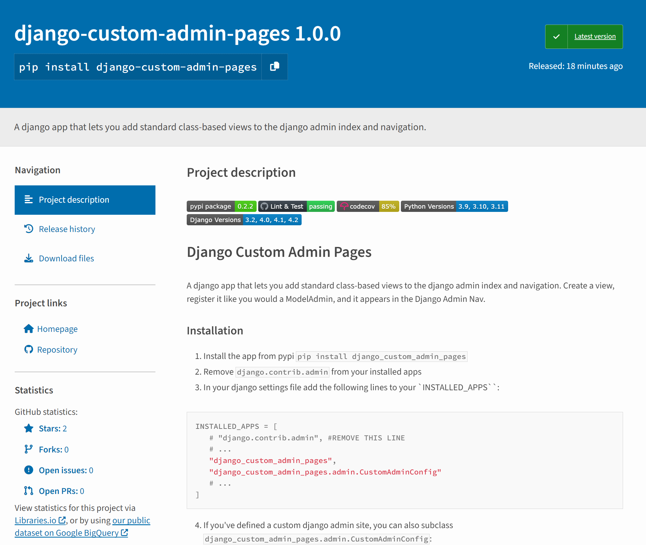Click the Installation heading
This screenshot has height=545, width=646.
[x=215, y=331]
